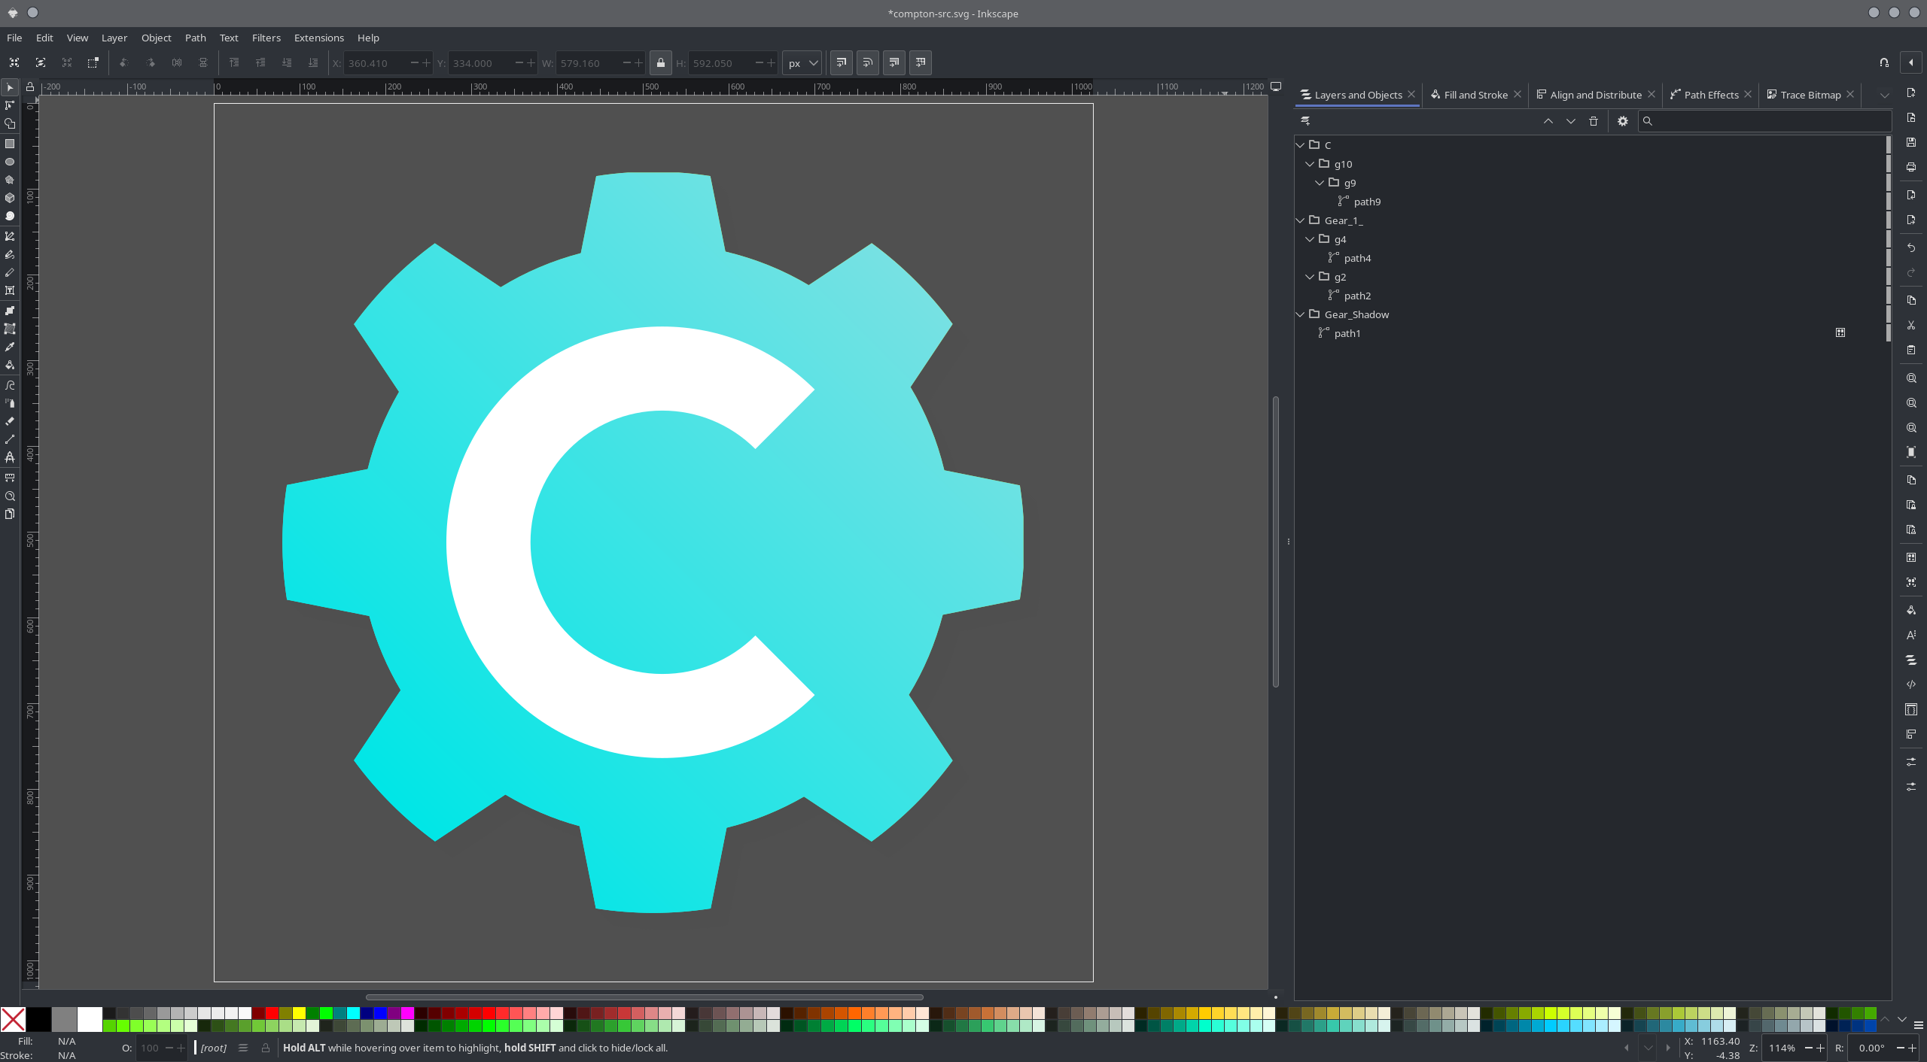
Task: Select the Dropper color picker tool
Action: pos(10,347)
